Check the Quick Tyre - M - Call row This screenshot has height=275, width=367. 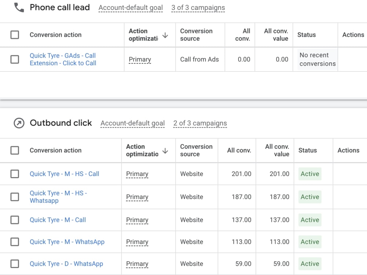(x=15, y=220)
